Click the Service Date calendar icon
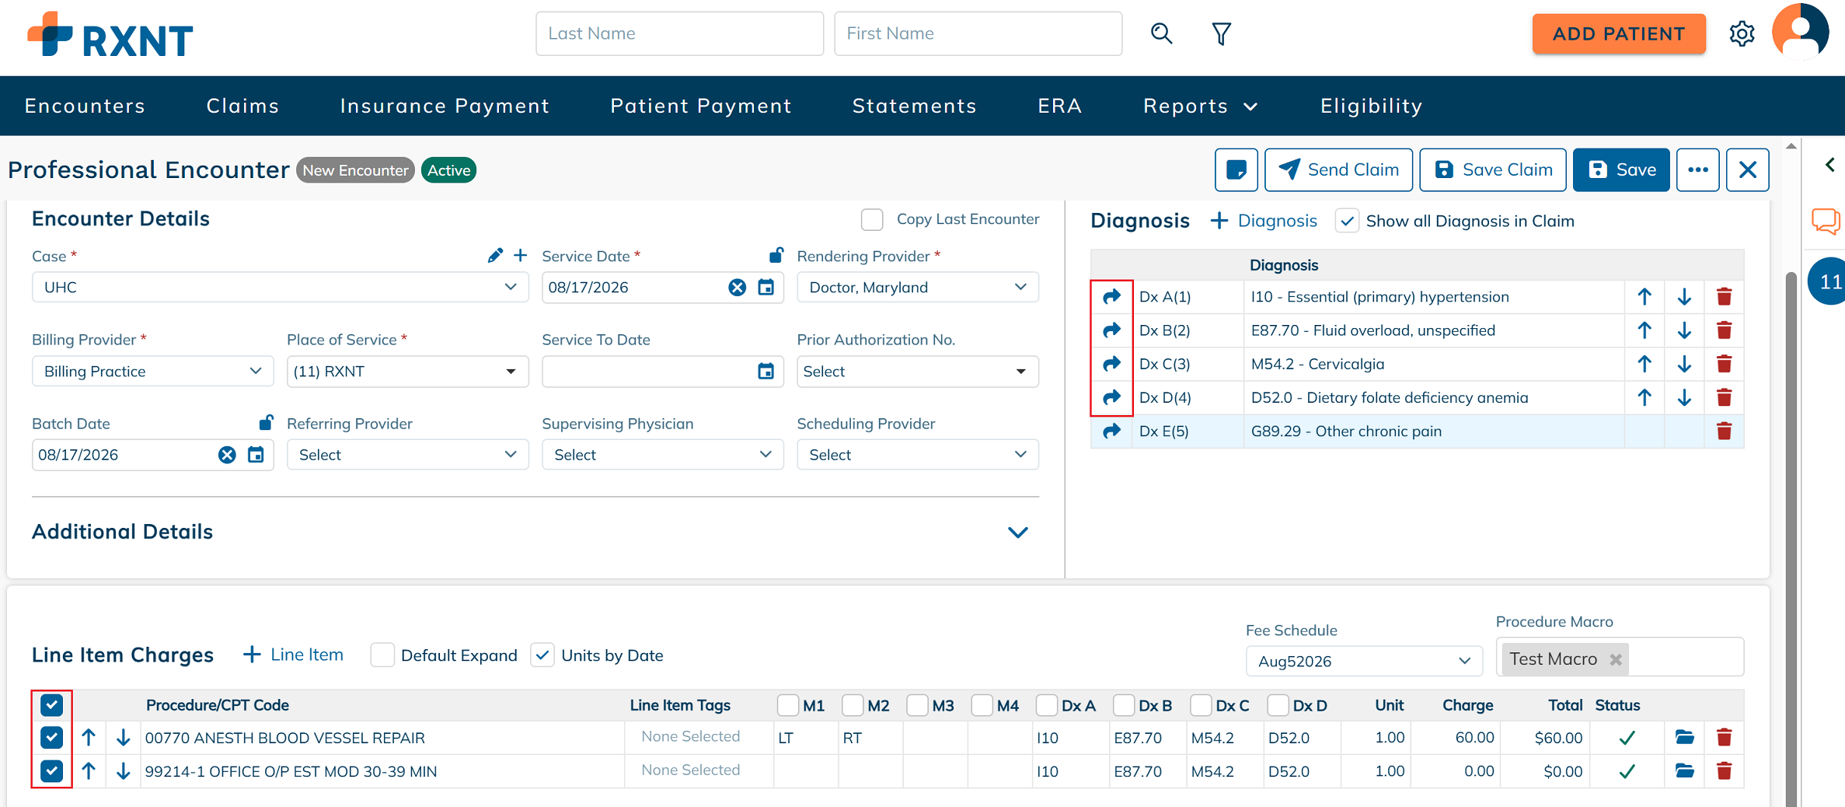The image size is (1845, 807). pyautogui.click(x=766, y=287)
